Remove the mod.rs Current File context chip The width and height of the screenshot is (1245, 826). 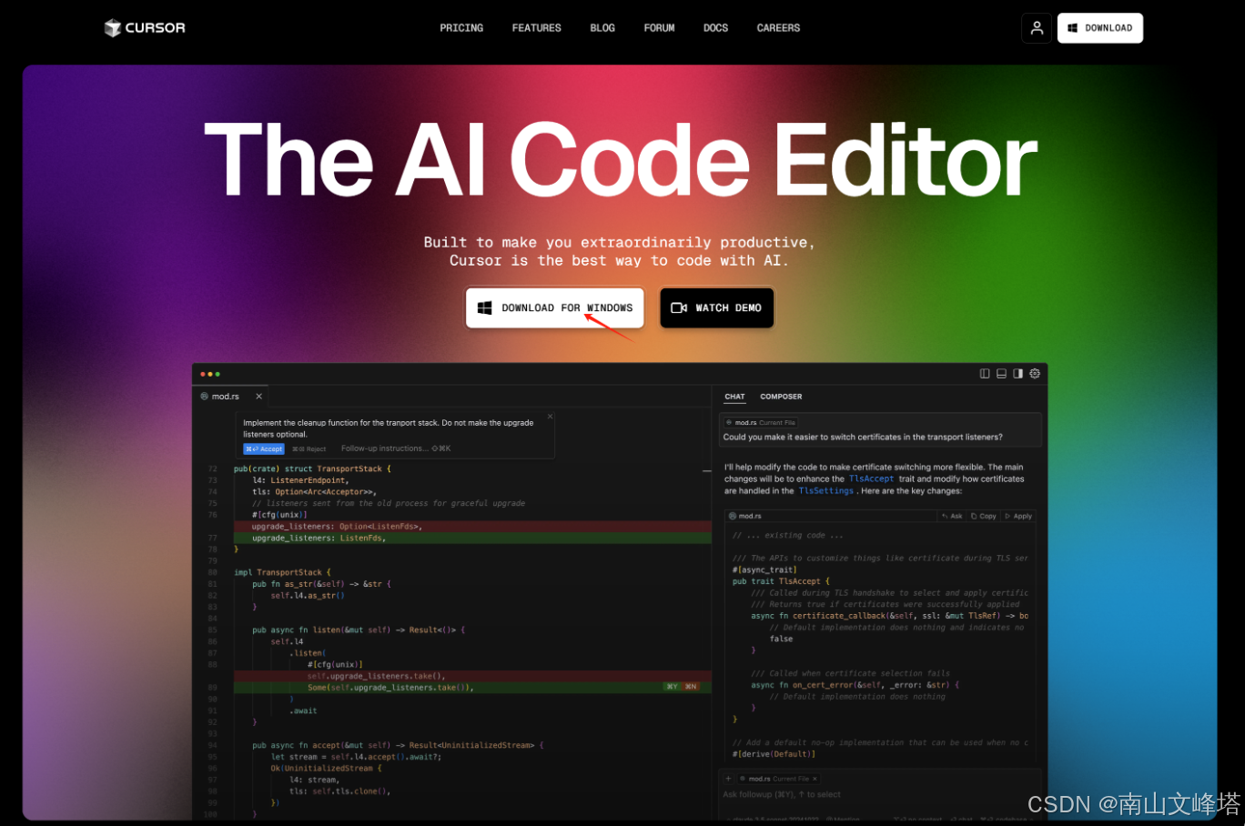(x=815, y=779)
